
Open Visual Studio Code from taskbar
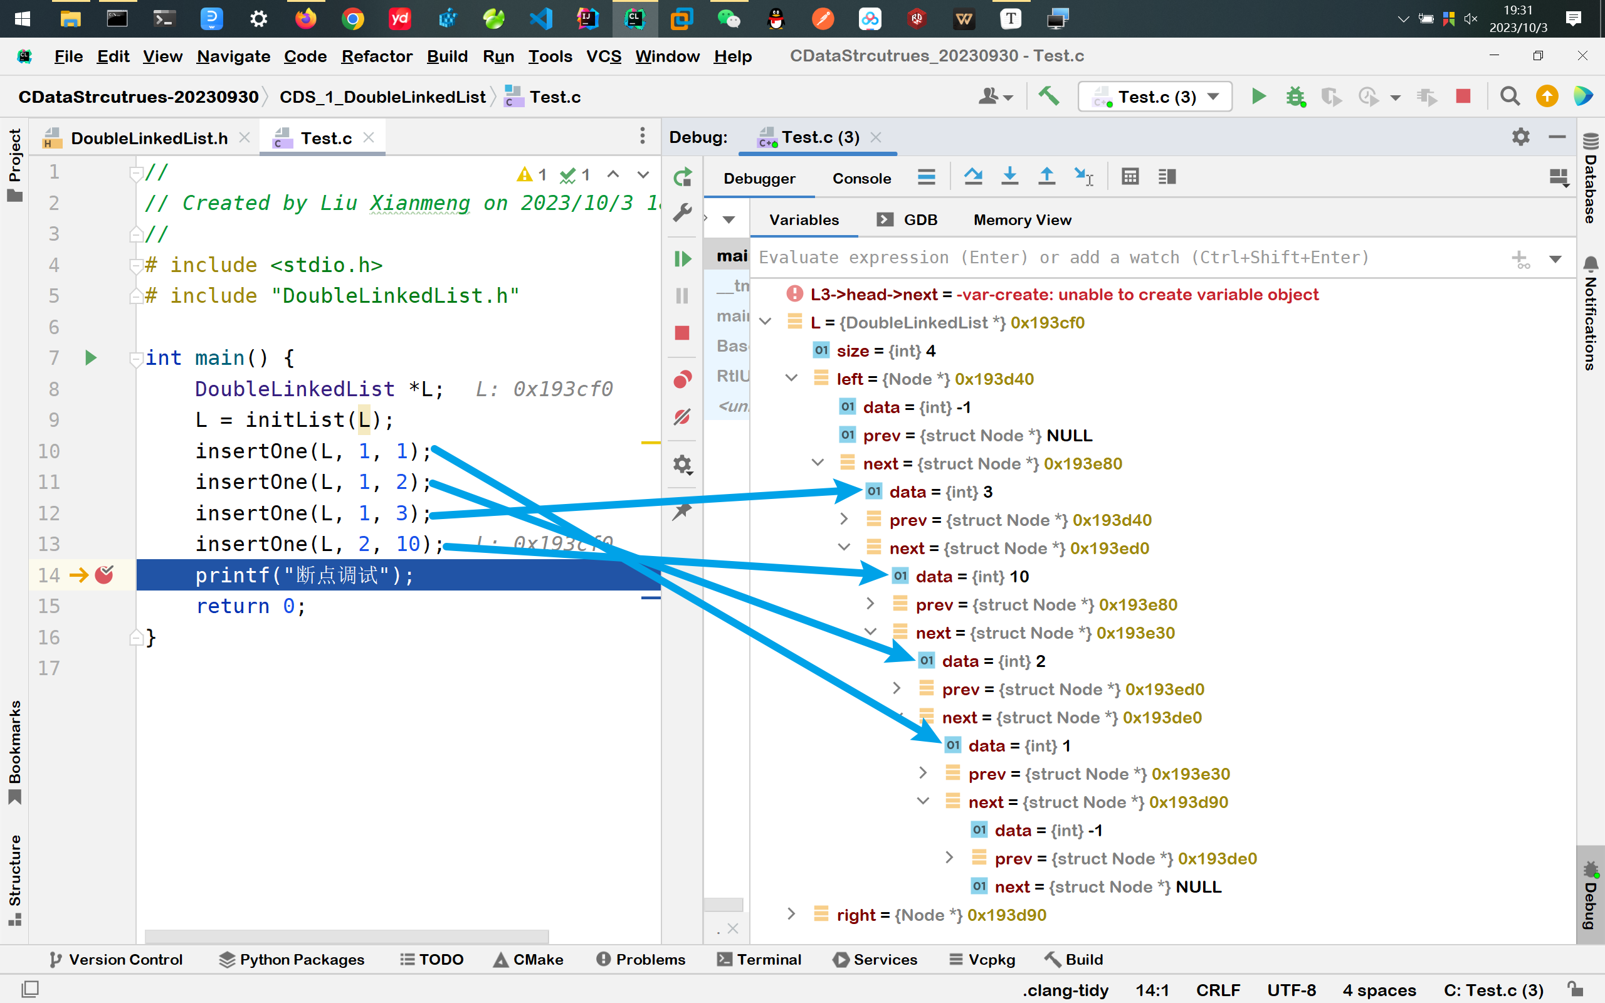(541, 19)
